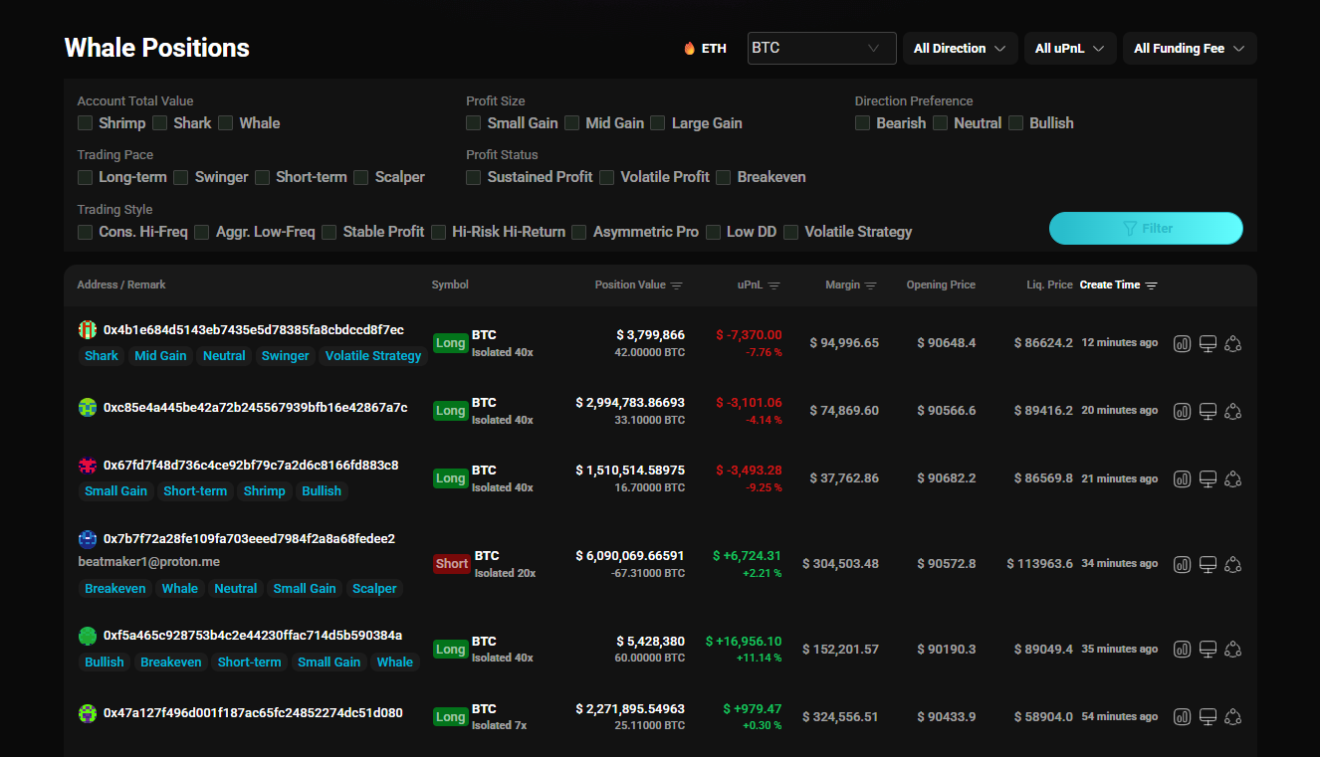The height and width of the screenshot is (757, 1320).
Task: Click the bar chart icon in the first row
Action: (1182, 343)
